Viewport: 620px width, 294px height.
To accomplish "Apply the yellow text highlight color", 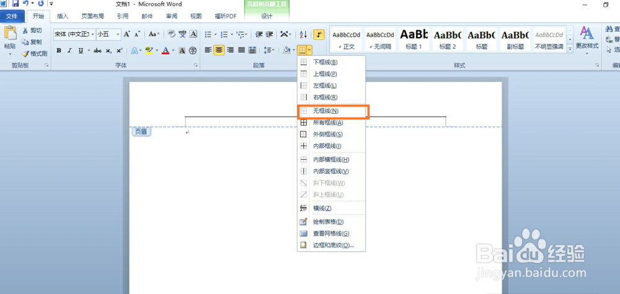I will (x=149, y=51).
